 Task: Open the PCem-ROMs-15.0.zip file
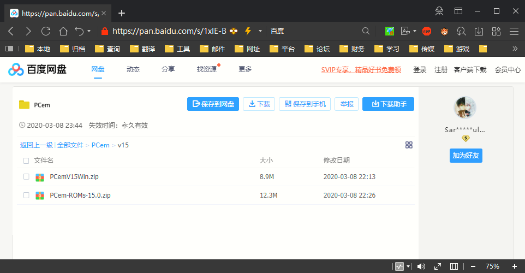tap(80, 195)
